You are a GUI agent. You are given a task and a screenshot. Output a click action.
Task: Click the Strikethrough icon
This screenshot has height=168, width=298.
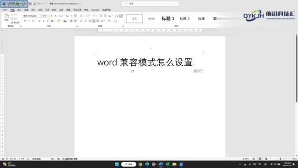point(39,21)
